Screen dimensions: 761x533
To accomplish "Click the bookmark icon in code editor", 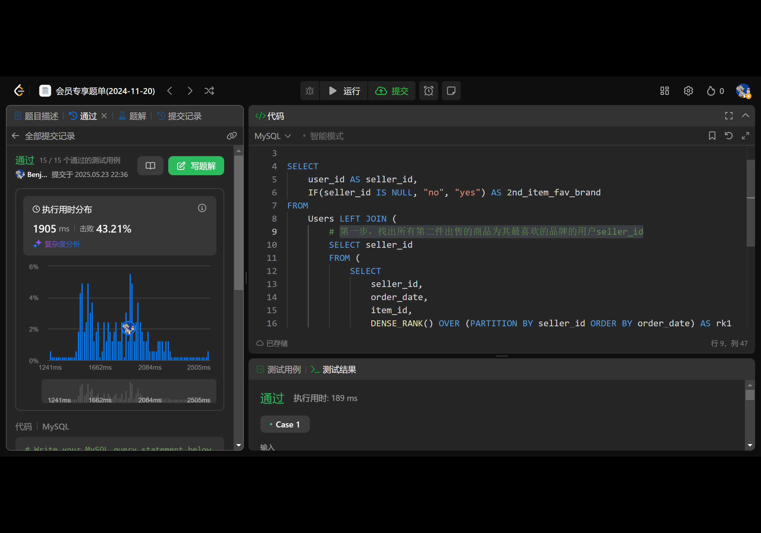I will [x=712, y=136].
